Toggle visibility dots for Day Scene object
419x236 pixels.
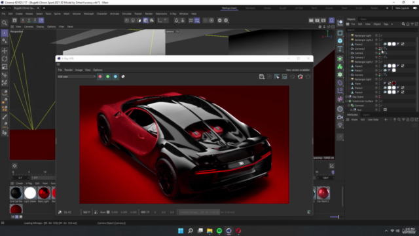point(380,97)
